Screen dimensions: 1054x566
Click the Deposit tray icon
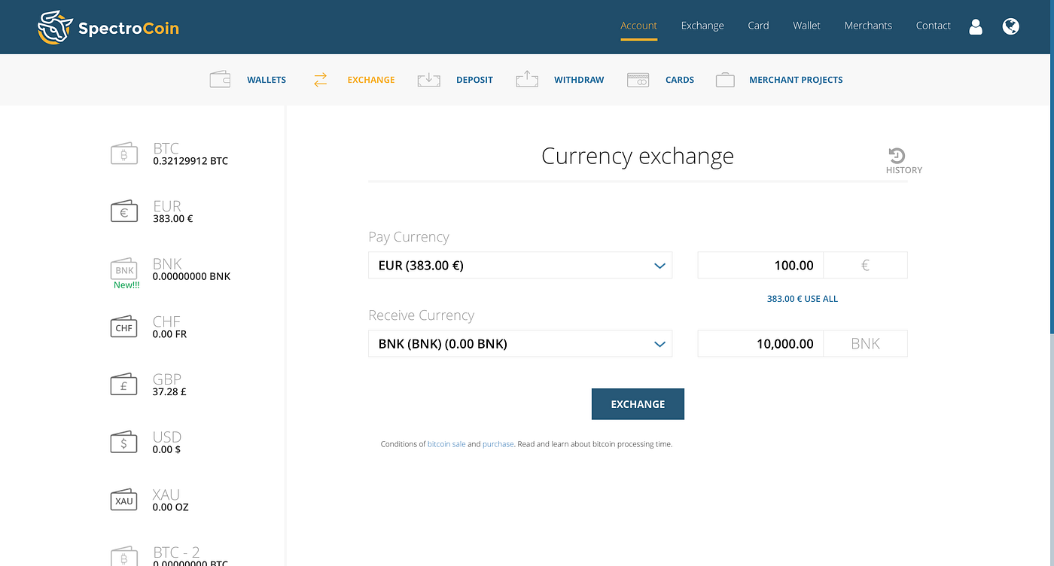[x=428, y=79]
